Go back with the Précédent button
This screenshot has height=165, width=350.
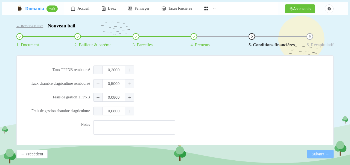(32, 154)
